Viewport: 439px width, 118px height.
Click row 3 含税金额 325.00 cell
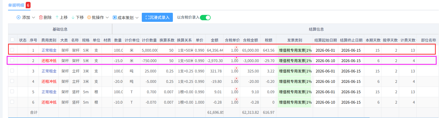[250, 71]
